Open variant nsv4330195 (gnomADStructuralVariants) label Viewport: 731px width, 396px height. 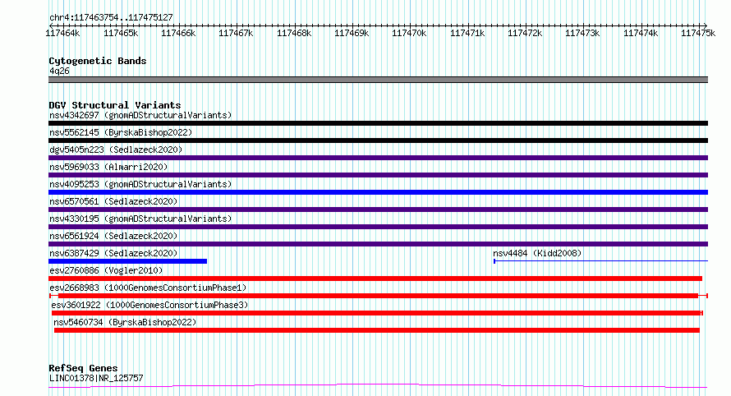point(140,219)
